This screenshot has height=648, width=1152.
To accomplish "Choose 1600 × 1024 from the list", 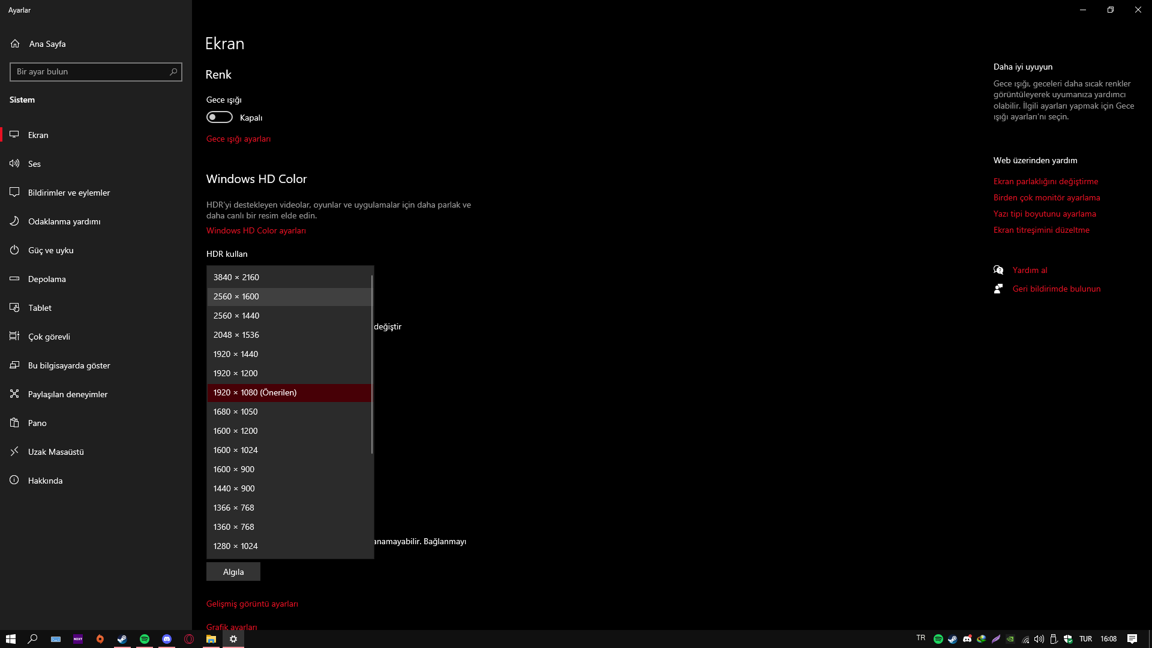I will click(x=289, y=450).
